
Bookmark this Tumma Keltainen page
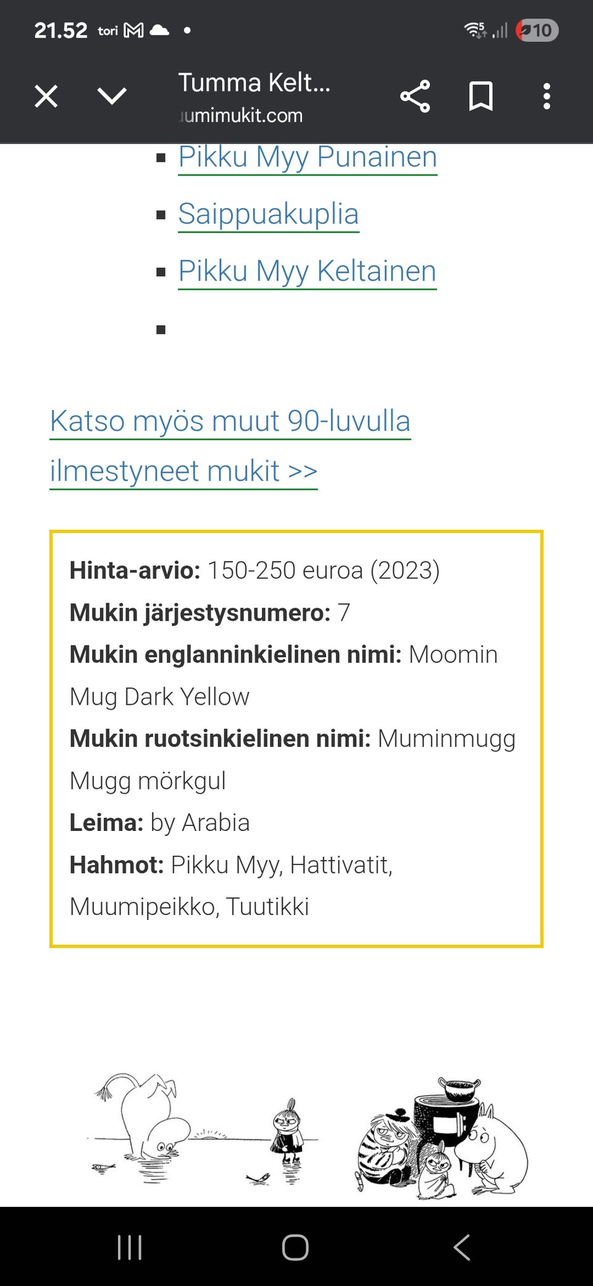coord(481,96)
